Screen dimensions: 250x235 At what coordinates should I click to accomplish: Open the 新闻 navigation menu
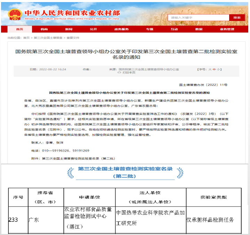[x=69, y=29]
